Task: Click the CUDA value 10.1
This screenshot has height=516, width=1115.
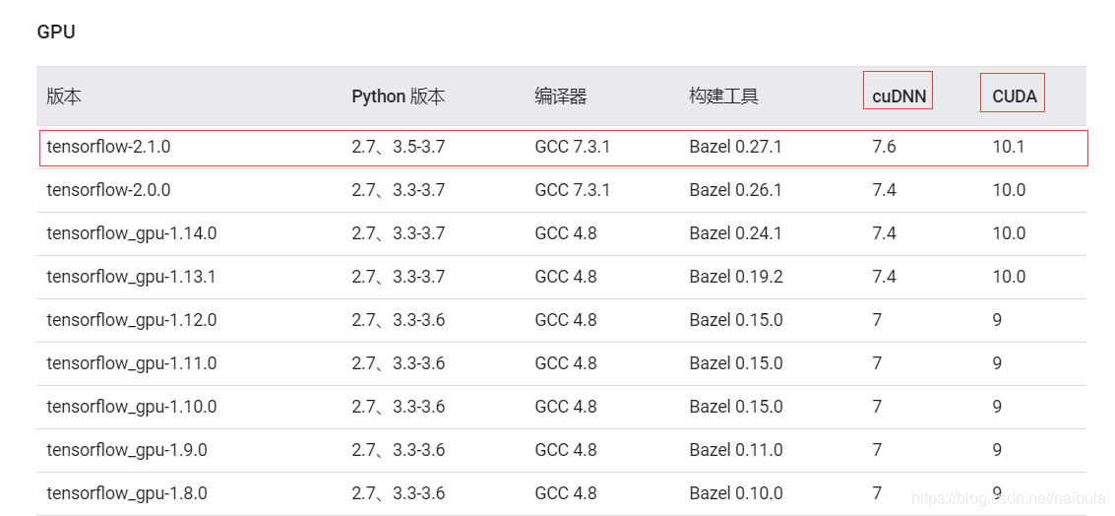Action: point(1009,148)
